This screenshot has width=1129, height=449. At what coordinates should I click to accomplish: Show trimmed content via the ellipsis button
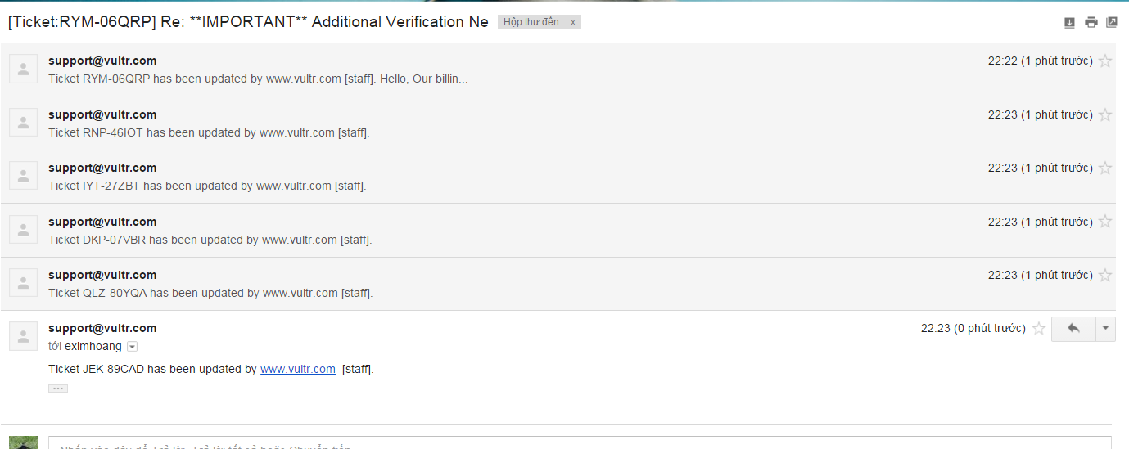point(58,388)
